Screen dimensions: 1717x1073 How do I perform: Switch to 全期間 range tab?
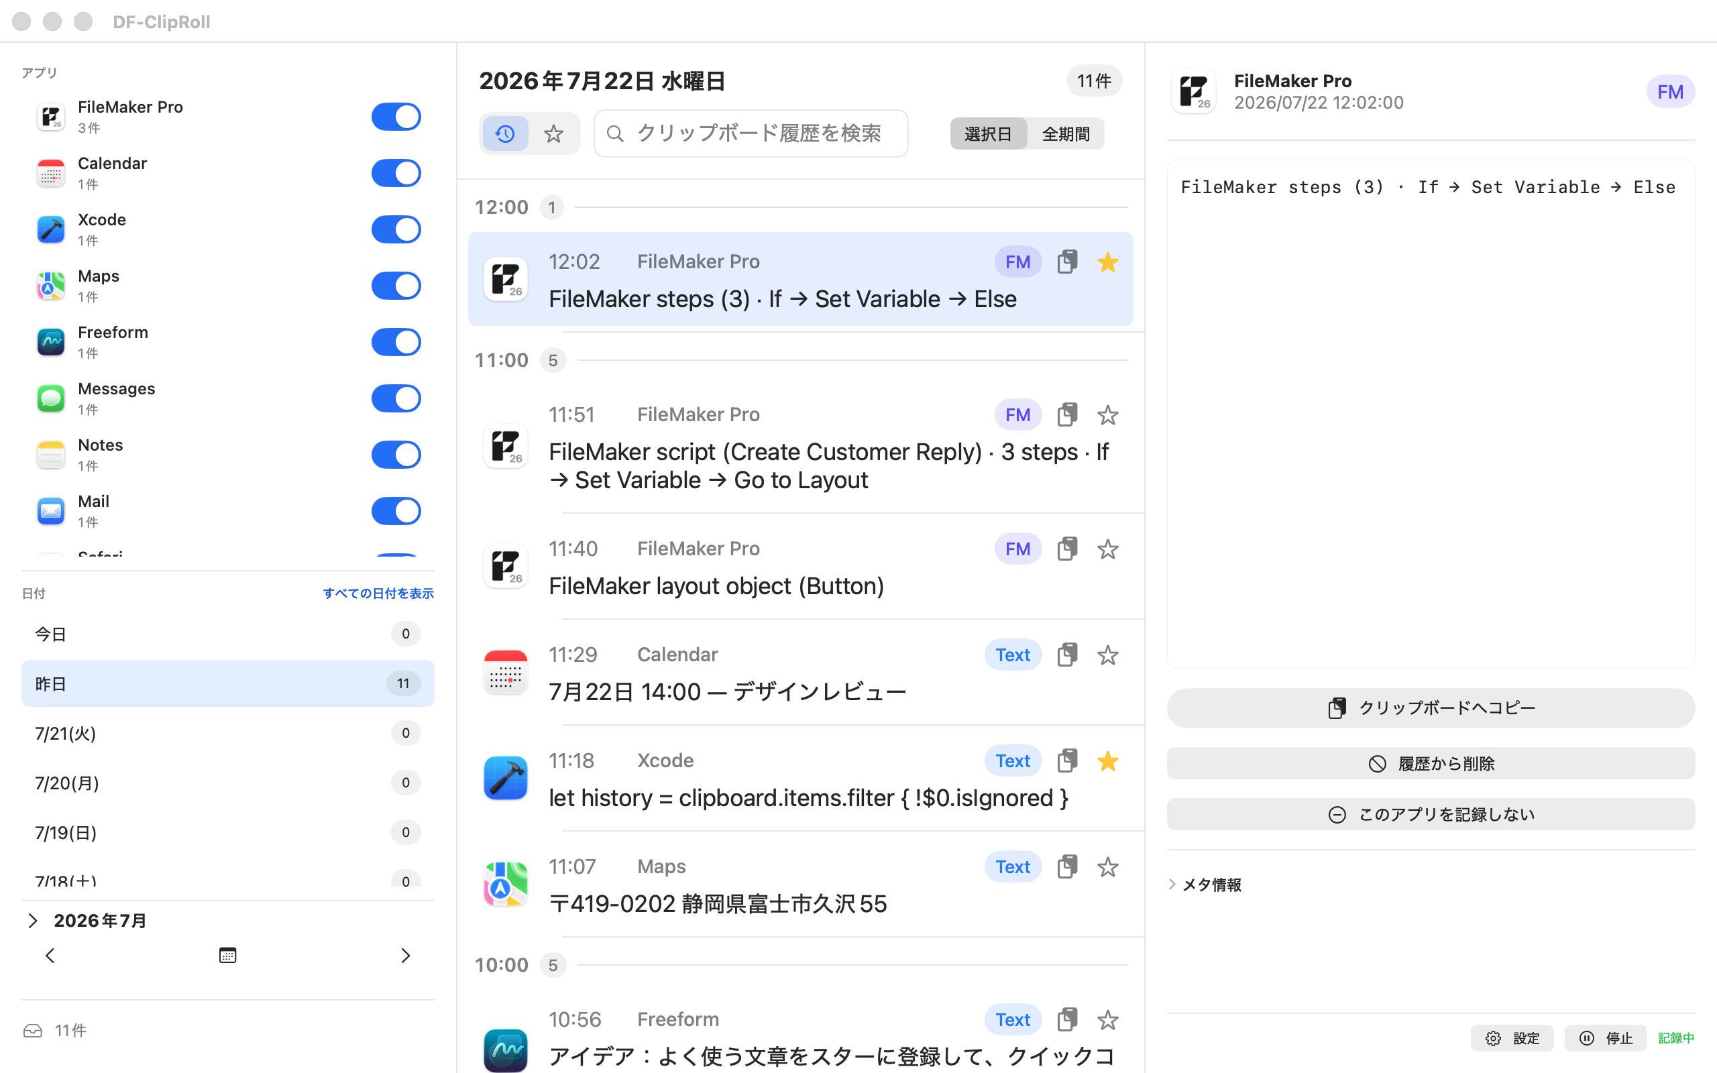1066,133
